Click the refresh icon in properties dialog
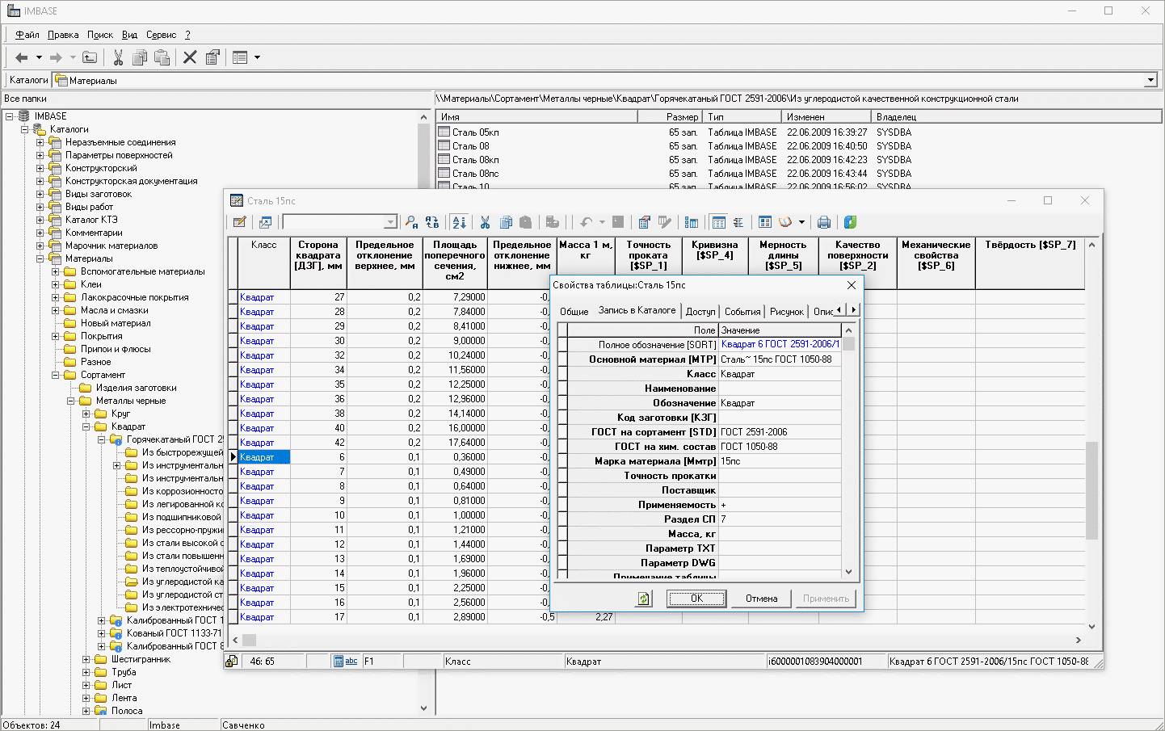 point(643,599)
